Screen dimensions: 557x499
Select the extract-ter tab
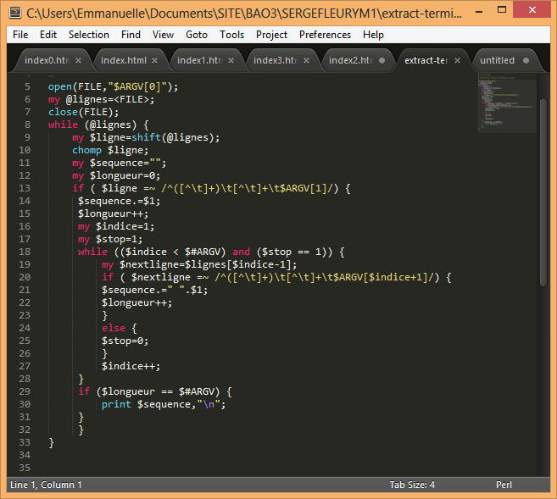click(426, 60)
